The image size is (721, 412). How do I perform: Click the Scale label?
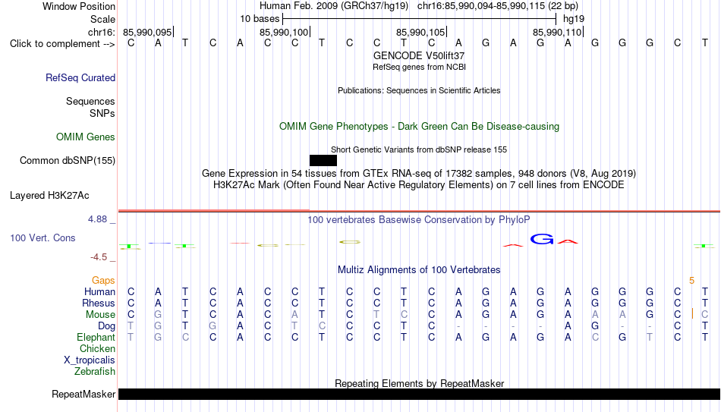point(102,19)
